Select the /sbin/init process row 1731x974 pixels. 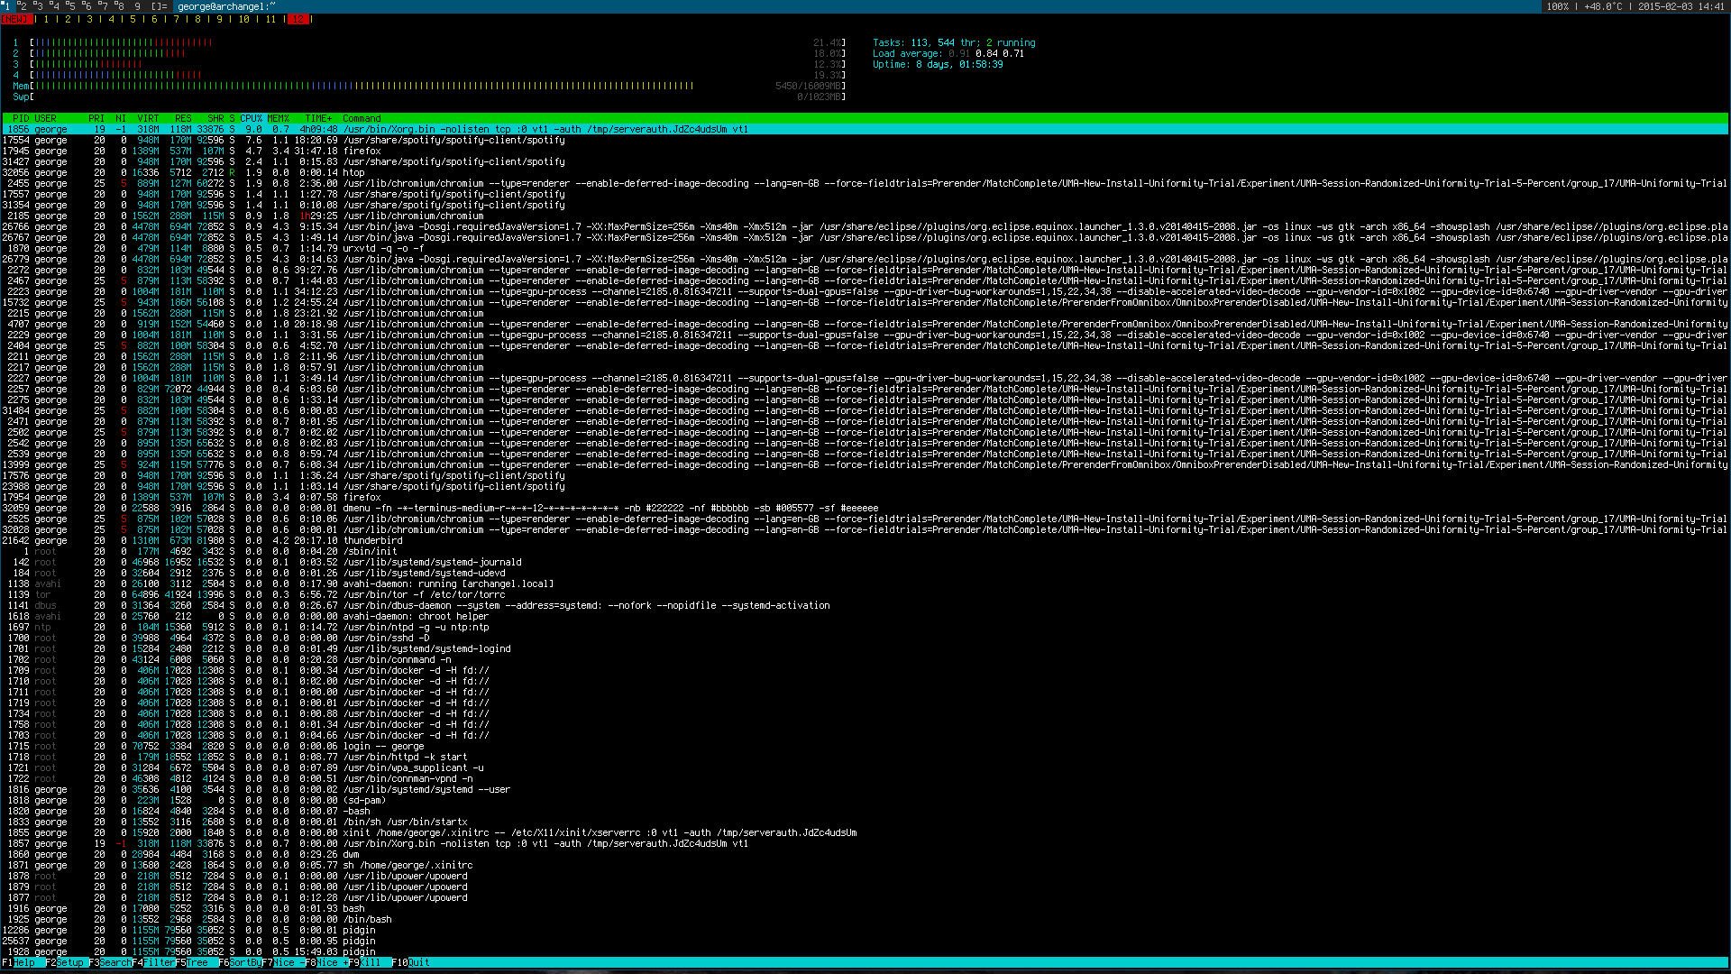coord(865,551)
